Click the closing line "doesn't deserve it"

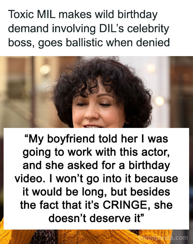click(x=96, y=218)
